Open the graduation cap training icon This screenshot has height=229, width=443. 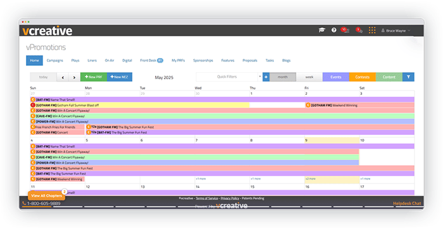click(321, 30)
